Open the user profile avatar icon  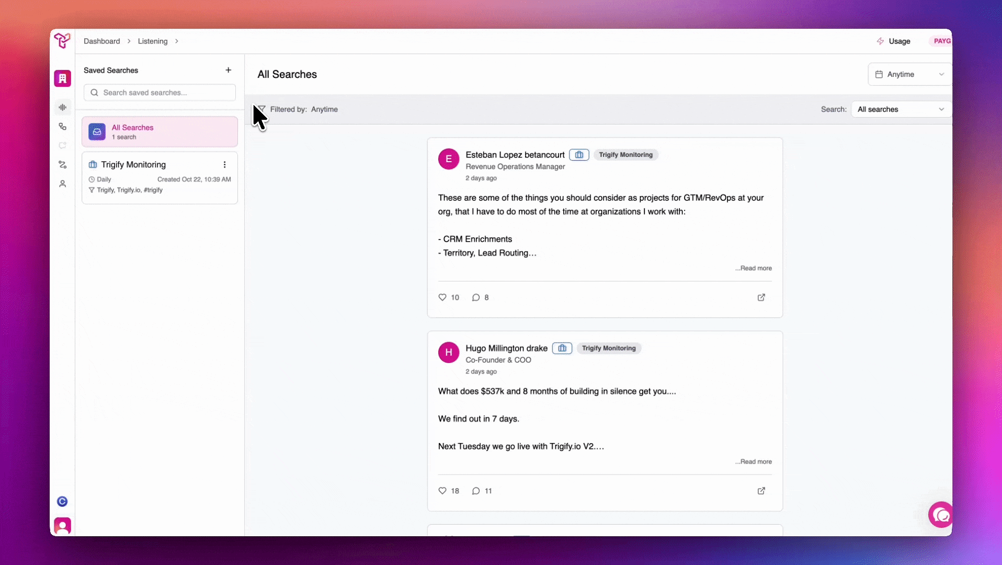62,526
